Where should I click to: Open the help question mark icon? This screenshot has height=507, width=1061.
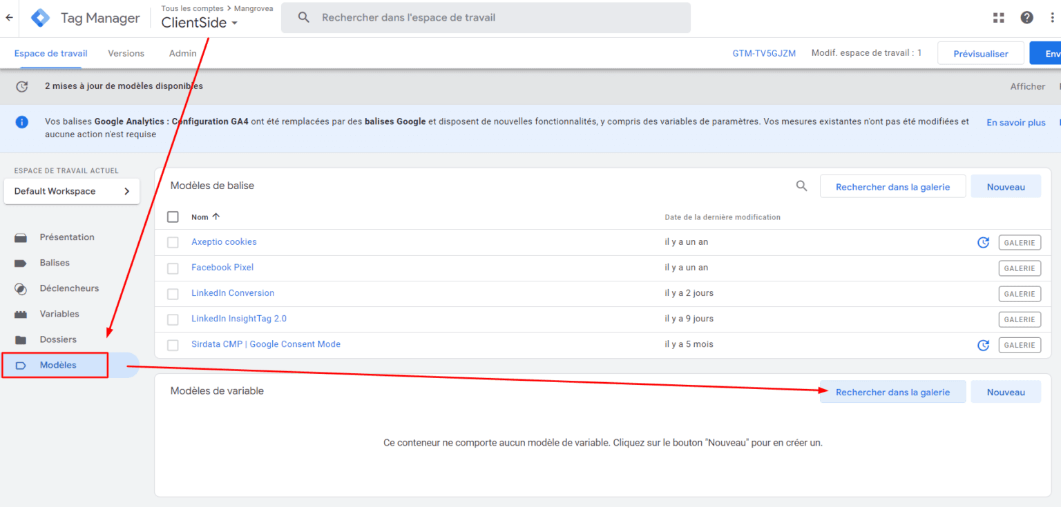(x=1027, y=18)
